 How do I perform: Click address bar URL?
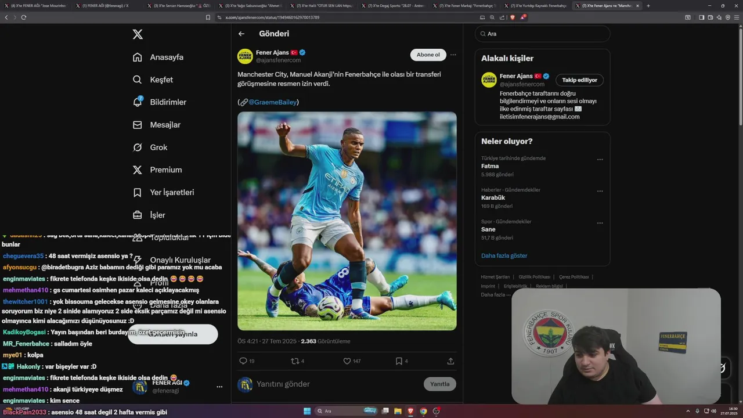click(272, 17)
